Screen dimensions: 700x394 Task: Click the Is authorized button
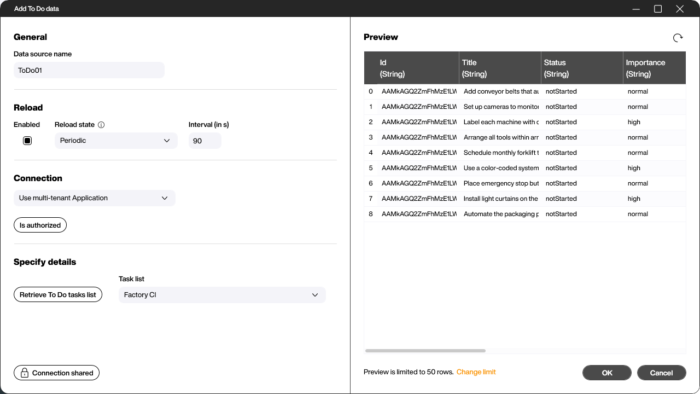(40, 225)
